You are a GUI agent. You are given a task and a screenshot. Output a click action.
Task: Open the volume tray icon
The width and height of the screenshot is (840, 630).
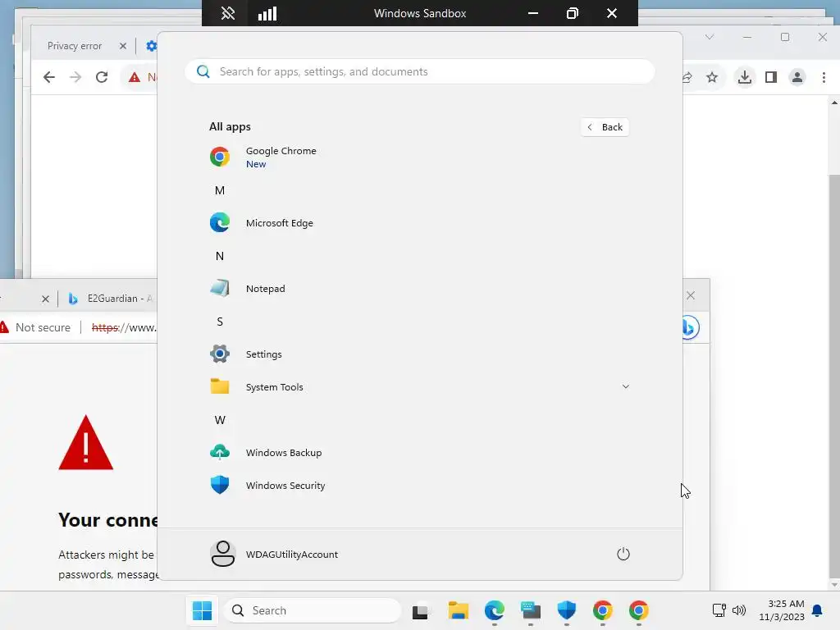(x=739, y=610)
